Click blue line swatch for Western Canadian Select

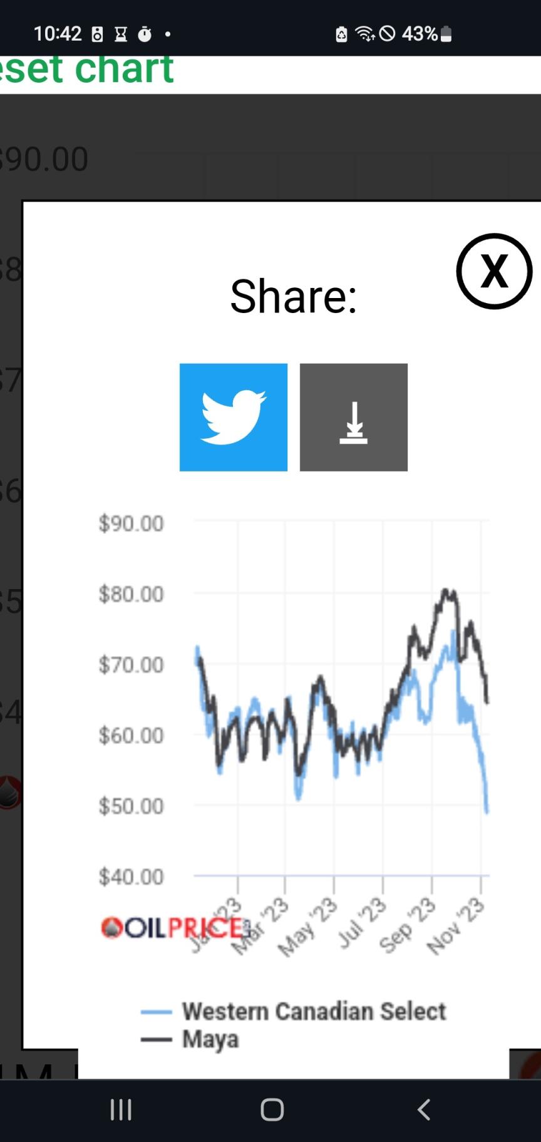pyautogui.click(x=156, y=1012)
